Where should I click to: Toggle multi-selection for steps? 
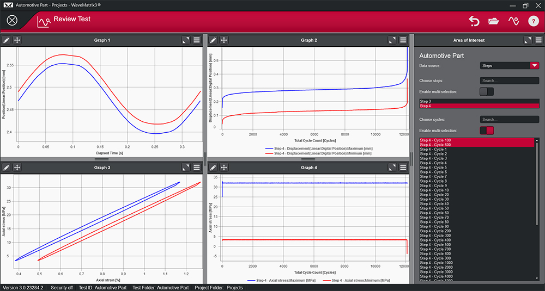(487, 91)
